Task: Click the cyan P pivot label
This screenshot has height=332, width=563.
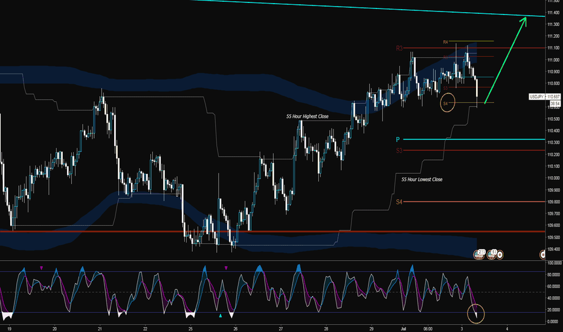Action: tap(398, 139)
